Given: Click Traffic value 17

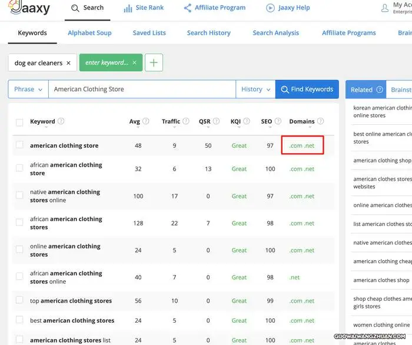Looking at the screenshot, I should (x=174, y=196).
